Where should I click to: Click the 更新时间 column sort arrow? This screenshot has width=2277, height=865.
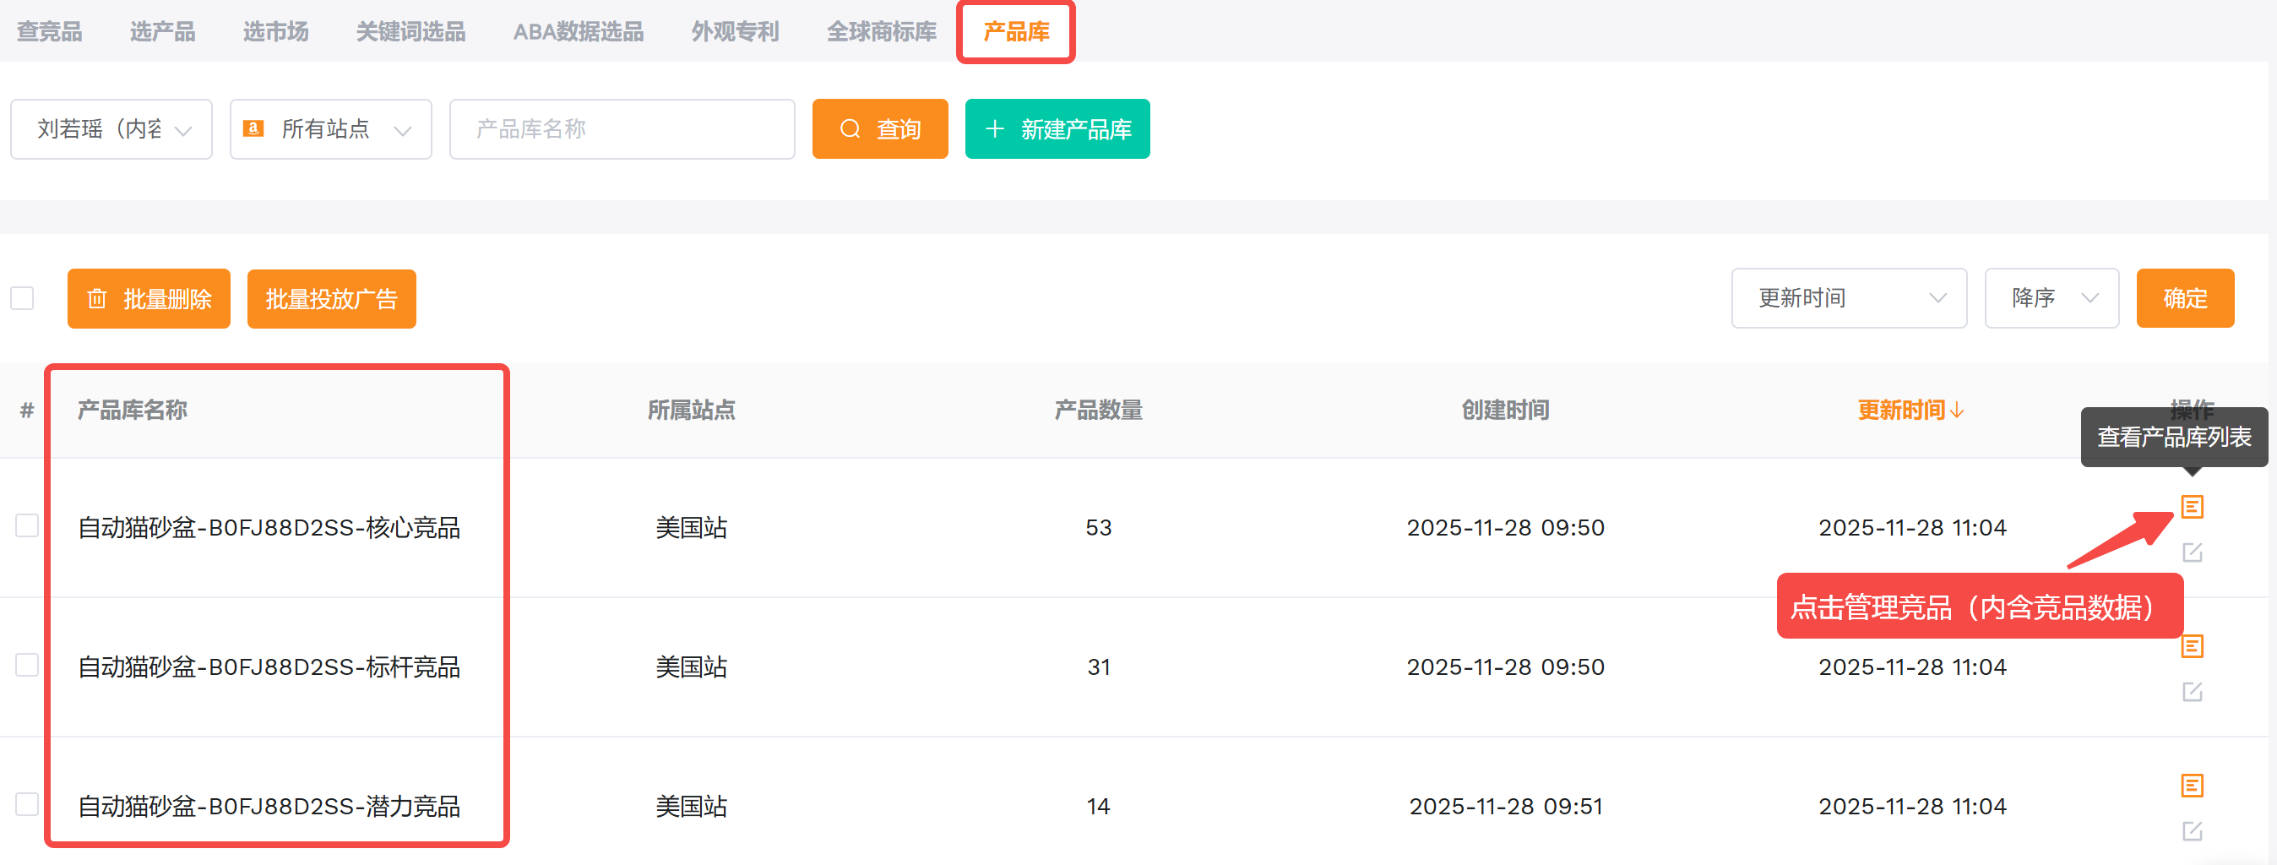[x=1957, y=411]
